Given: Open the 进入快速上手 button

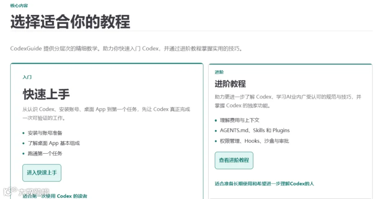Looking at the screenshot, I should [42, 173].
